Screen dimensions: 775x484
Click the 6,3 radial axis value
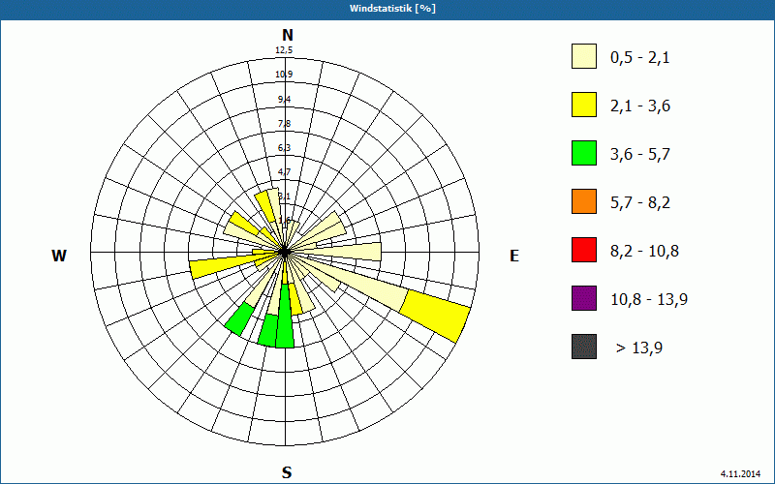285,148
